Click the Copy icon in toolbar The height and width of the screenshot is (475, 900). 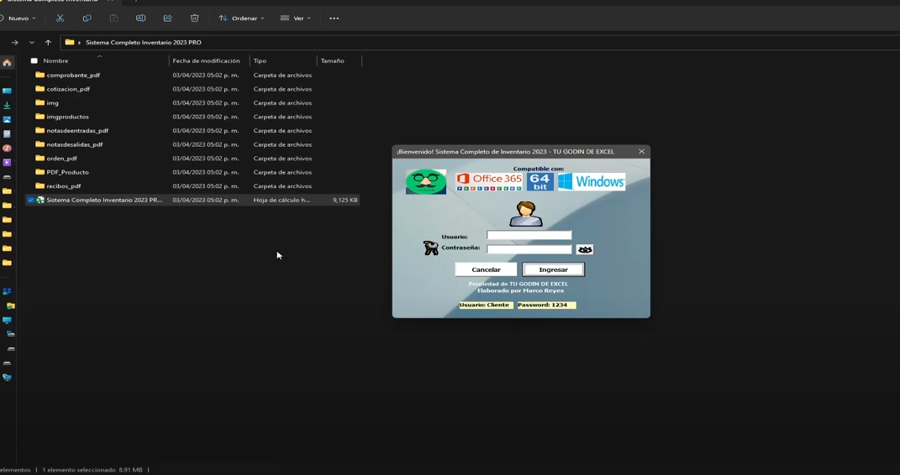pos(87,18)
